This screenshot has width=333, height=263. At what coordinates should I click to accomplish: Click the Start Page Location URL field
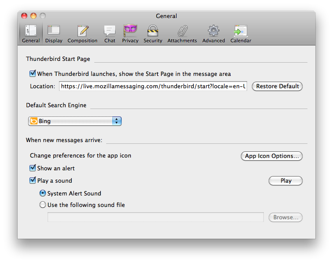click(x=153, y=86)
